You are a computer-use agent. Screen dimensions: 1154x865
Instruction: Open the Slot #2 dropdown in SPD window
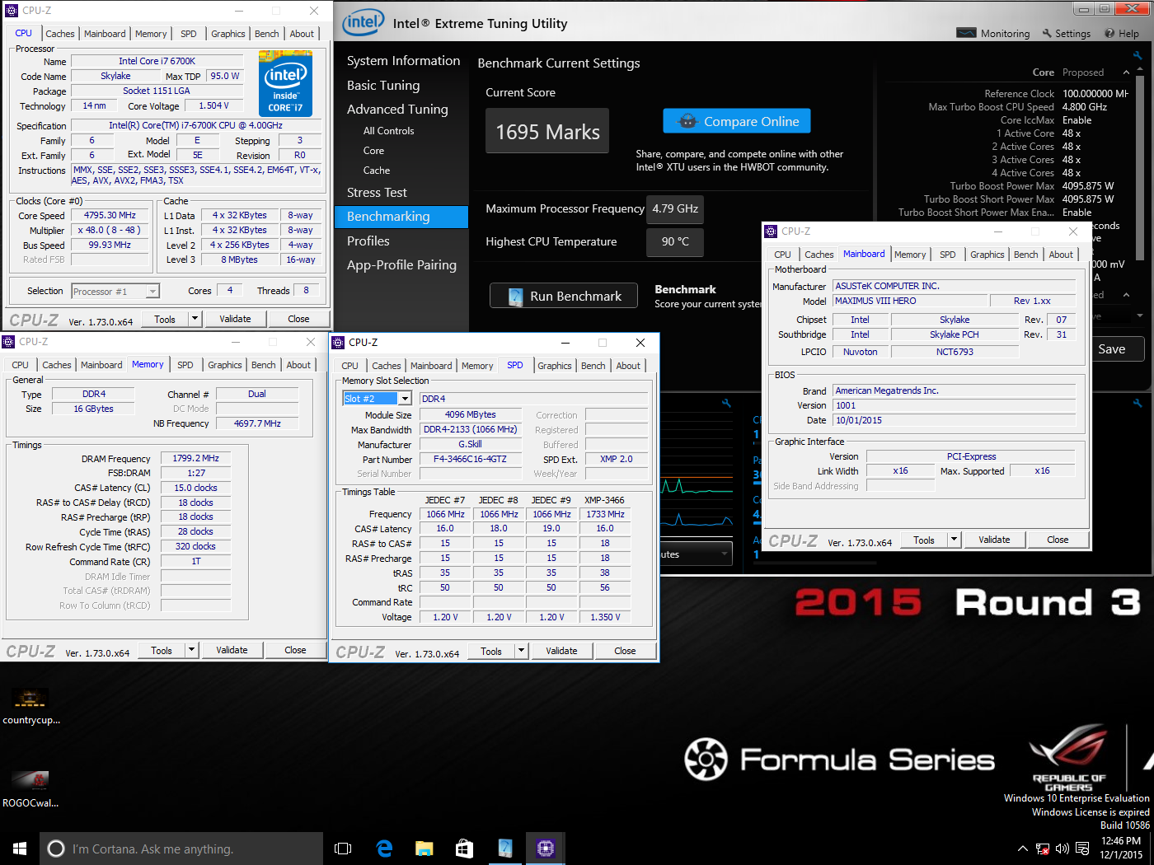[x=405, y=399]
